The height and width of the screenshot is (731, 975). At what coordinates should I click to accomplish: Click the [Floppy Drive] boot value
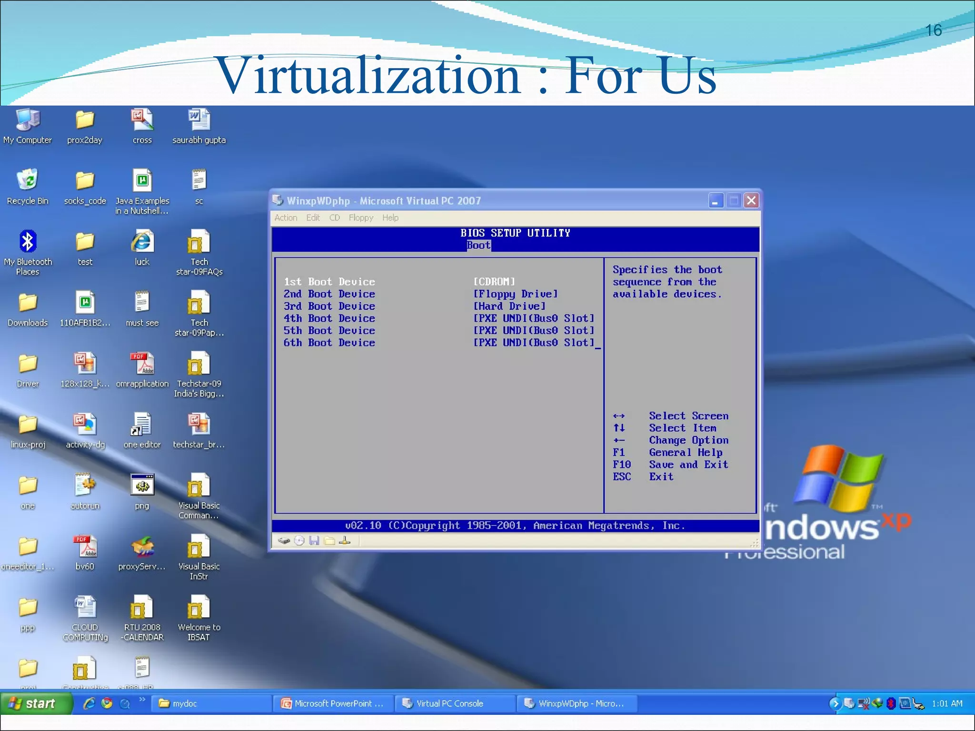pyautogui.click(x=516, y=294)
